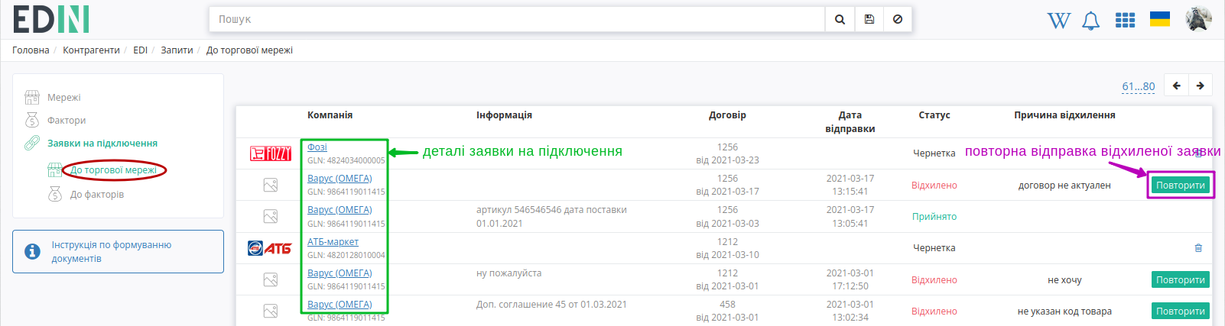Screen dimensions: 1225x326
Task: Delete the АТБ-маркет draft via trash icon
Action: [x=1198, y=248]
